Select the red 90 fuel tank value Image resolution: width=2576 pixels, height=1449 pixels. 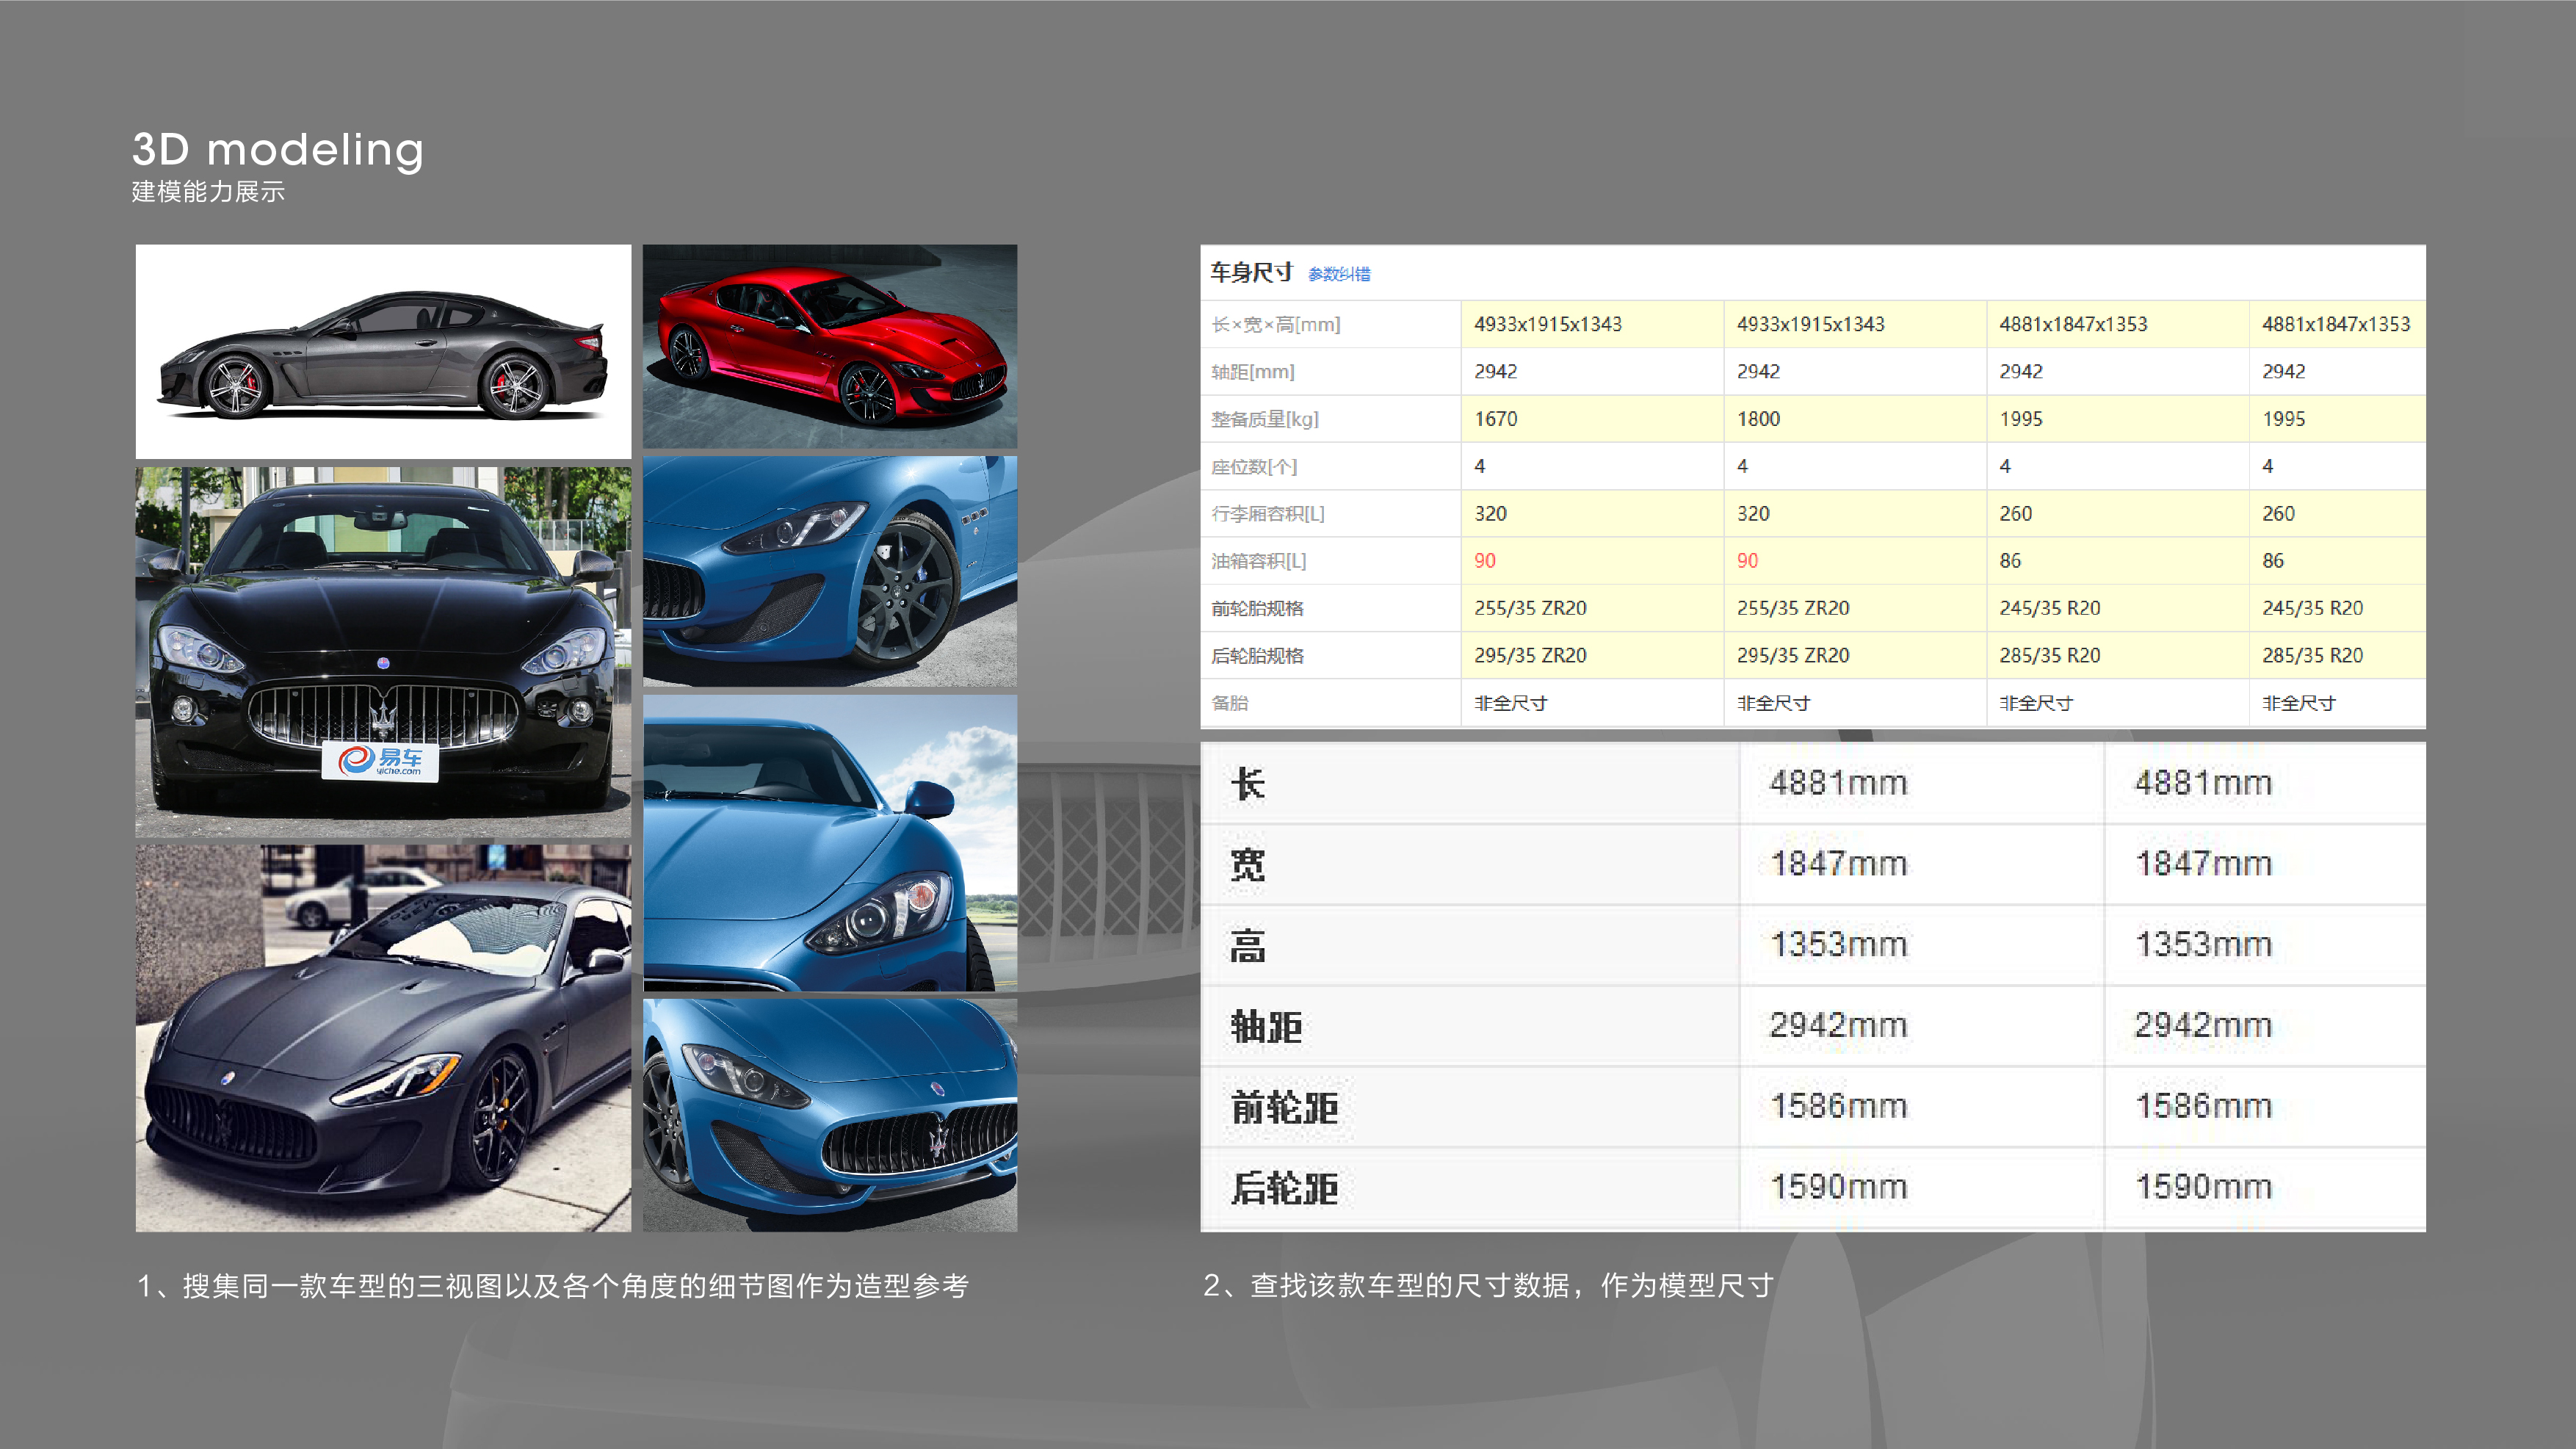[x=1484, y=561]
